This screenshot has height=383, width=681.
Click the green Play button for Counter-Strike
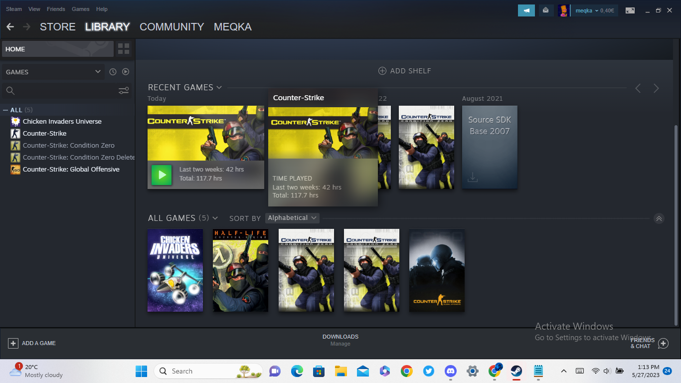[162, 175]
